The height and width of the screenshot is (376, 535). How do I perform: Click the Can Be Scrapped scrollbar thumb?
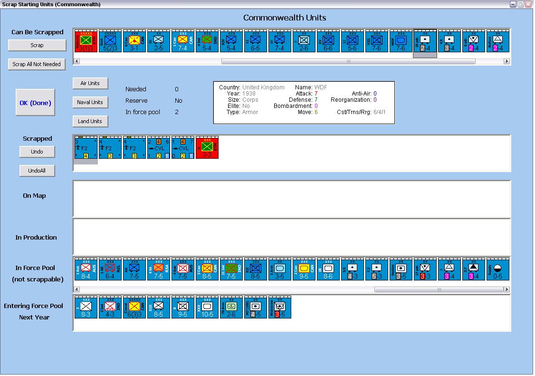pyautogui.click(x=348, y=61)
